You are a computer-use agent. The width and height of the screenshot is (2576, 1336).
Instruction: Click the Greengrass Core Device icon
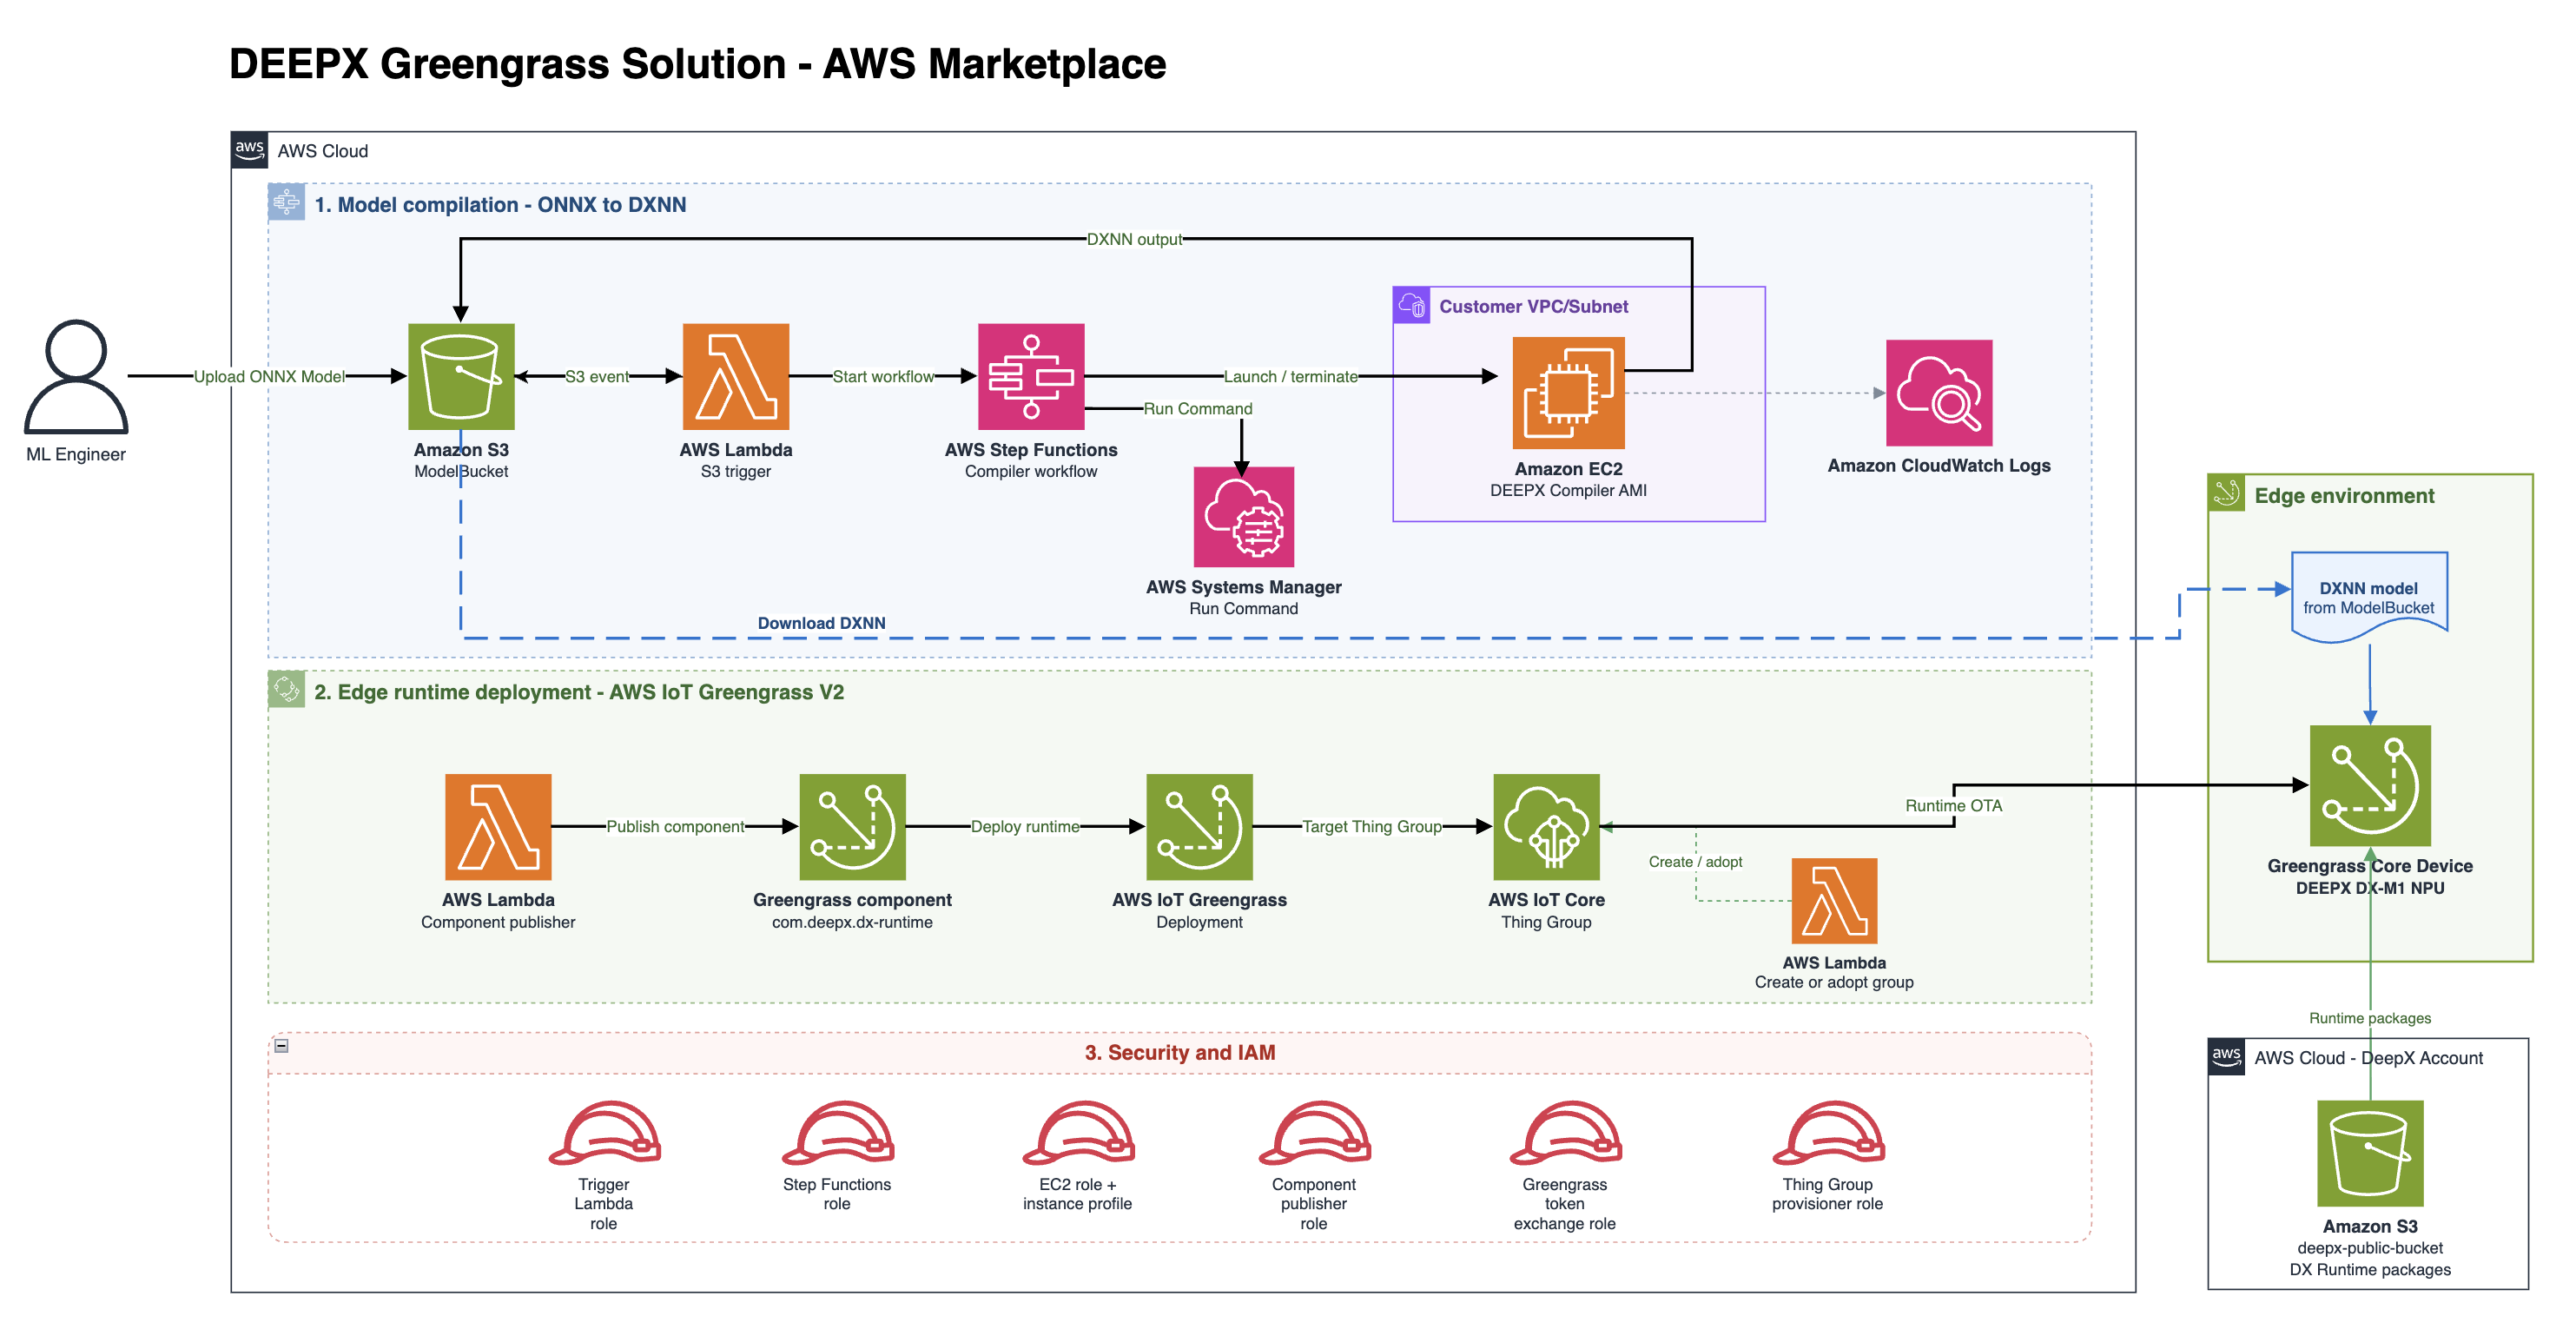tap(2370, 785)
